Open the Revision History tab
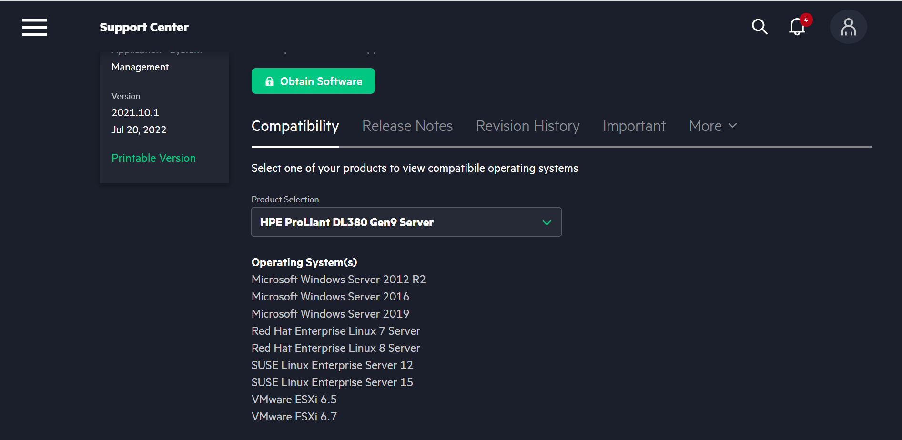Image resolution: width=902 pixels, height=440 pixels. 528,126
